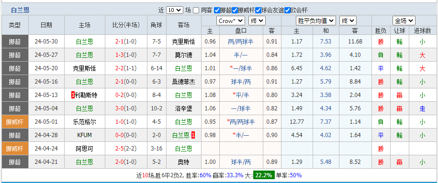This screenshot has height=183, width=438.
Task: Open the 3-0(1-0) score against 洛辛堡
Action: (126, 108)
